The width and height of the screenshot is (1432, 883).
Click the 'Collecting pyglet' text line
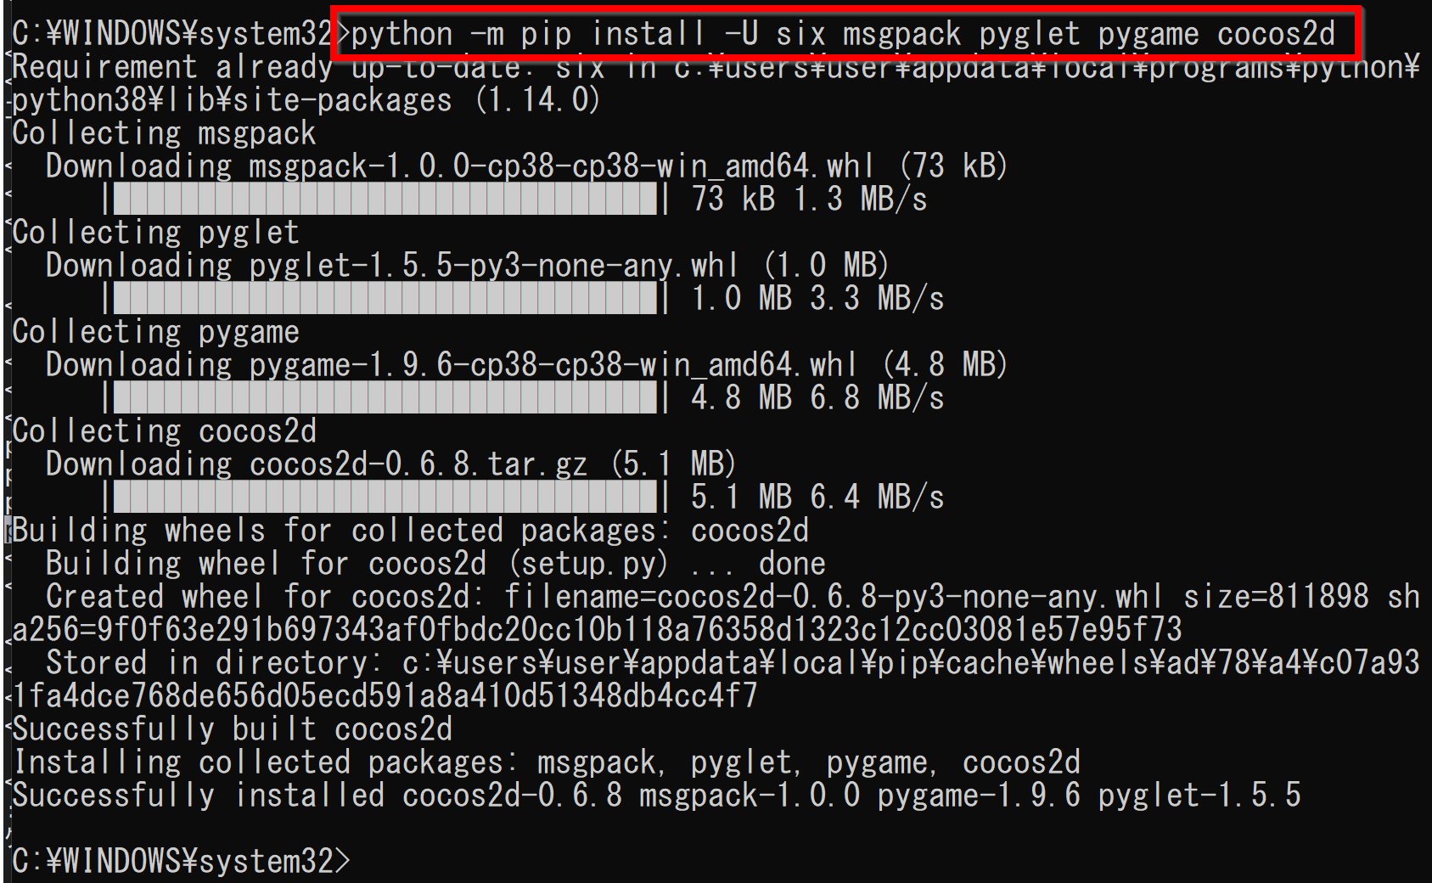point(155,233)
